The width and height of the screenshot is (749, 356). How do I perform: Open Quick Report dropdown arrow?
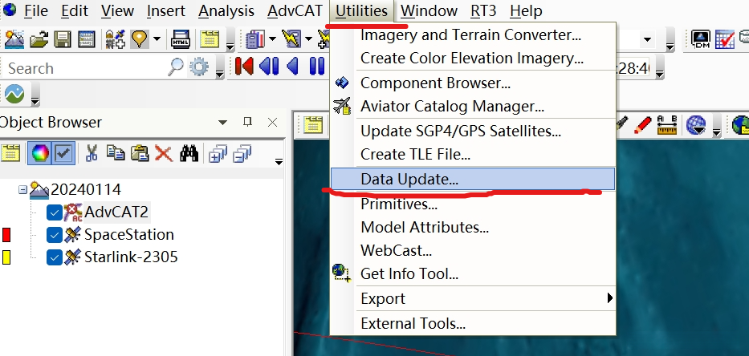(x=308, y=39)
